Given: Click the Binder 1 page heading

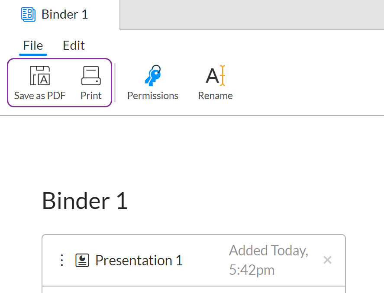Looking at the screenshot, I should tap(84, 200).
